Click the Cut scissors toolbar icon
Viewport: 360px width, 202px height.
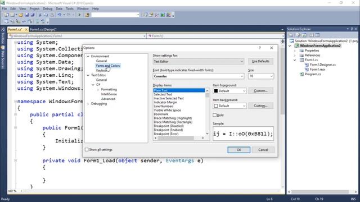click(x=40, y=15)
